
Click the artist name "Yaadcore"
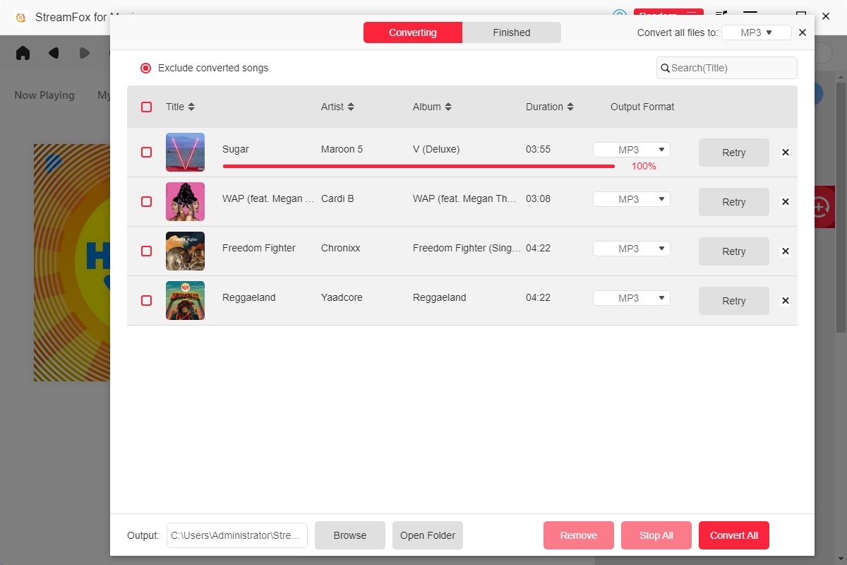[342, 297]
